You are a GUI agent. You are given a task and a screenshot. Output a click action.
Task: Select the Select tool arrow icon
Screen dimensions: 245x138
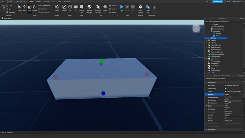click(x=20, y=7)
